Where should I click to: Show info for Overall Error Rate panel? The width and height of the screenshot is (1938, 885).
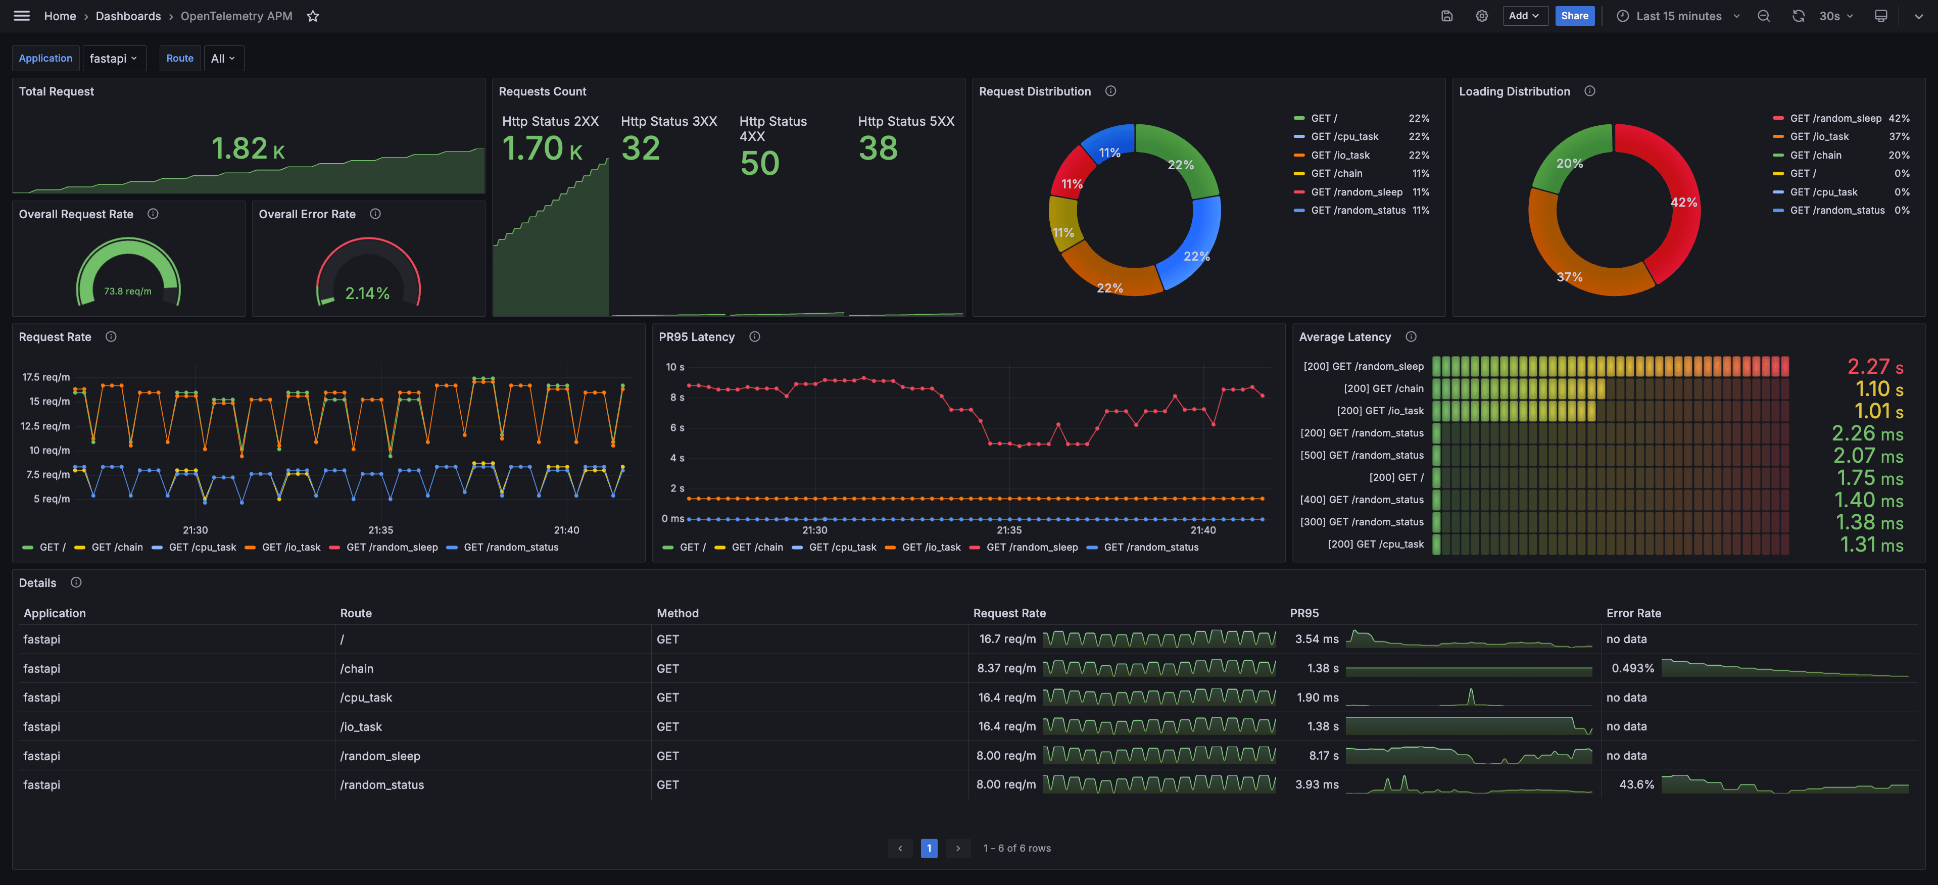click(x=375, y=214)
